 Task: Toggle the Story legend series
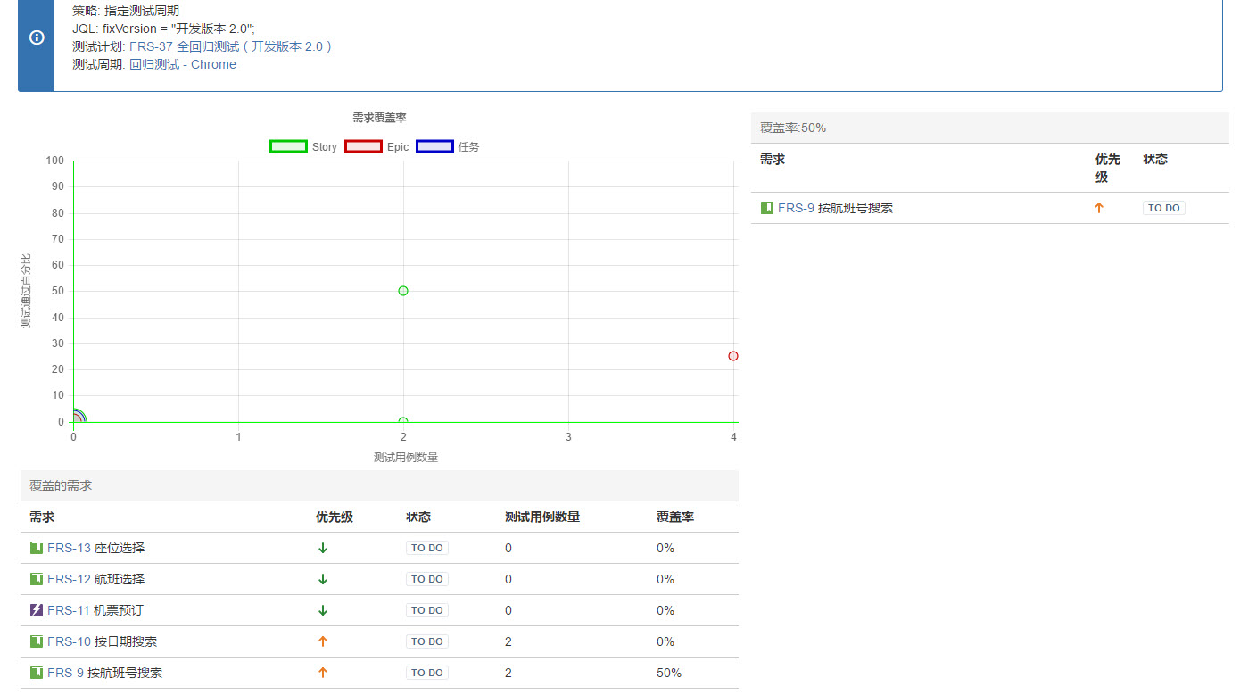303,146
